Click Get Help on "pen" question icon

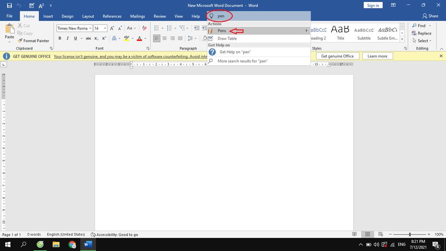[212, 52]
